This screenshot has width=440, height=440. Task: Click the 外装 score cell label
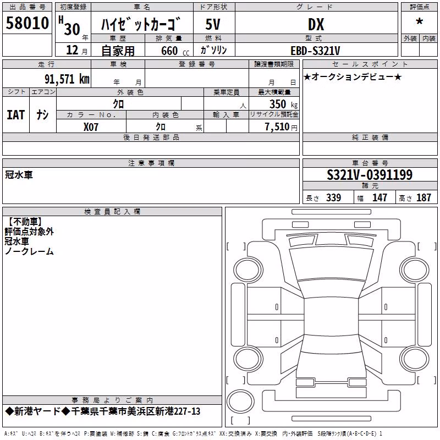pyautogui.click(x=410, y=38)
